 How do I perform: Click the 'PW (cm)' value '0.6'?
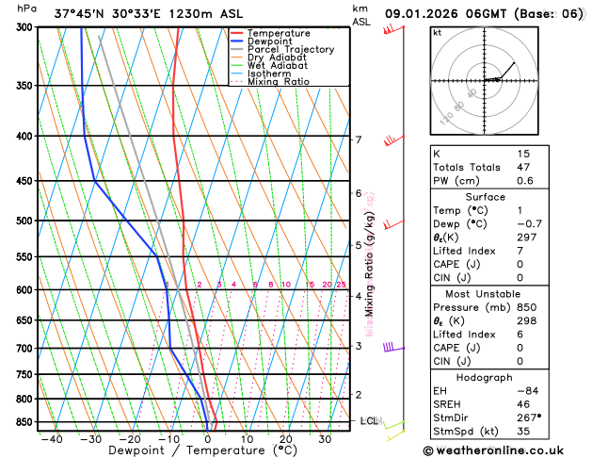point(525,181)
